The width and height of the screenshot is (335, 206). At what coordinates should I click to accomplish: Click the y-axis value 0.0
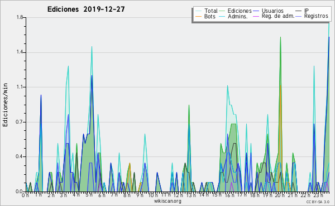coord(20,192)
